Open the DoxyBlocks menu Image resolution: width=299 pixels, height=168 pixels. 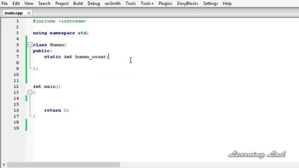188,3
